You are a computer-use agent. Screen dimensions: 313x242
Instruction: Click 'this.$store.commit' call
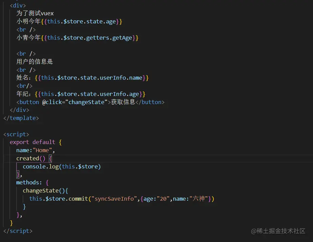(59, 199)
